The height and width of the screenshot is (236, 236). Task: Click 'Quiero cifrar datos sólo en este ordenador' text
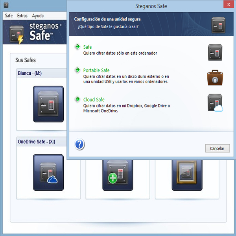[x=120, y=53]
